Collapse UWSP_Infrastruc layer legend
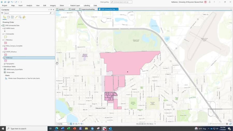The image size is (233, 131). point(3,52)
